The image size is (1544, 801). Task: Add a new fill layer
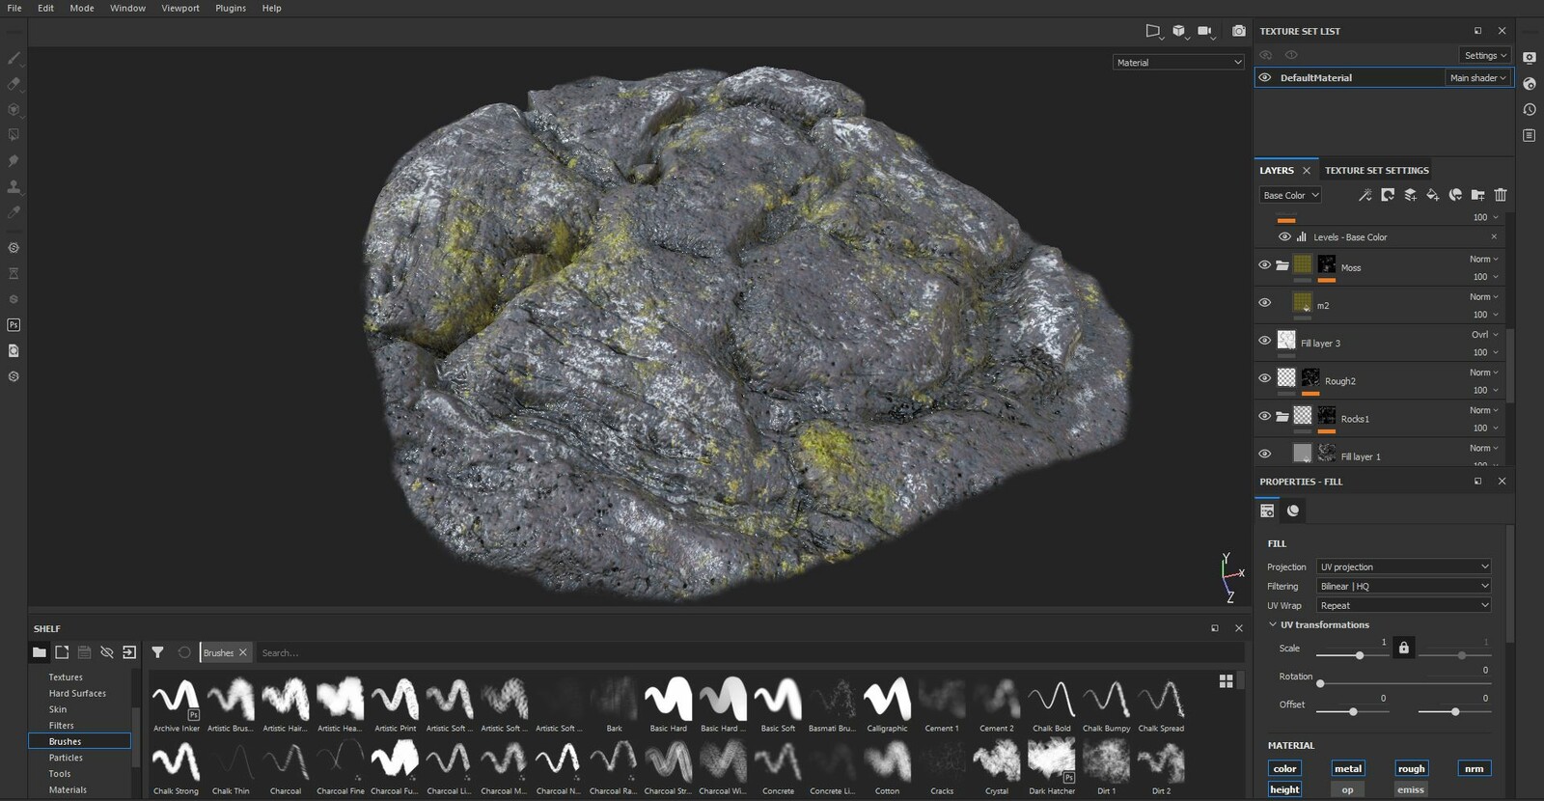1433,195
